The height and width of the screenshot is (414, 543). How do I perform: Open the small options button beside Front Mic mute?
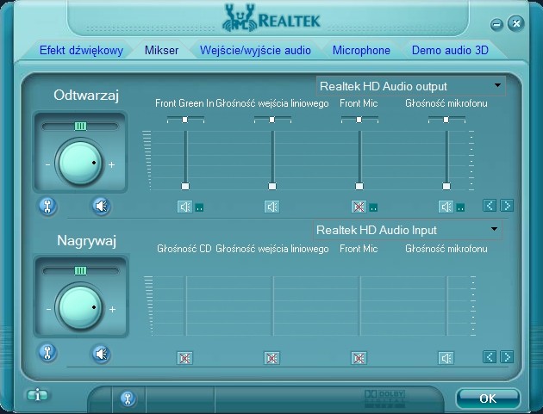(373, 207)
